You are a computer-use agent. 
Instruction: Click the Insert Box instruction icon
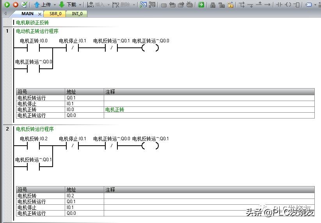[x=297, y=5]
